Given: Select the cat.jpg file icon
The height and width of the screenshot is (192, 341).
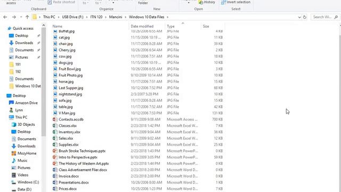Looking at the screenshot, I should [x=55, y=37].
